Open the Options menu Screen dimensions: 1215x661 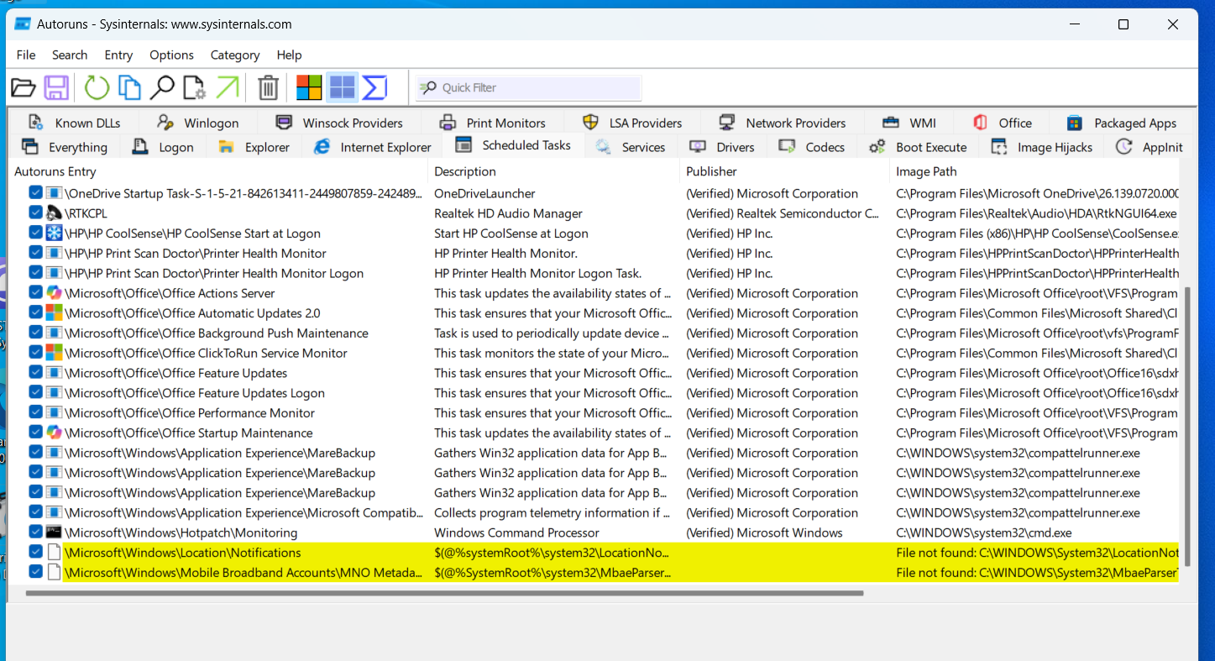coord(171,55)
